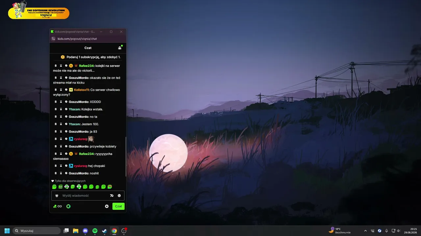Ban icon beside 'no ta' message
Image resolution: width=421 pixels, height=236 pixels.
[66, 117]
